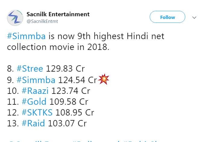Open the #SKTKS hashtag
This screenshot has width=207, height=142.
click(x=37, y=112)
